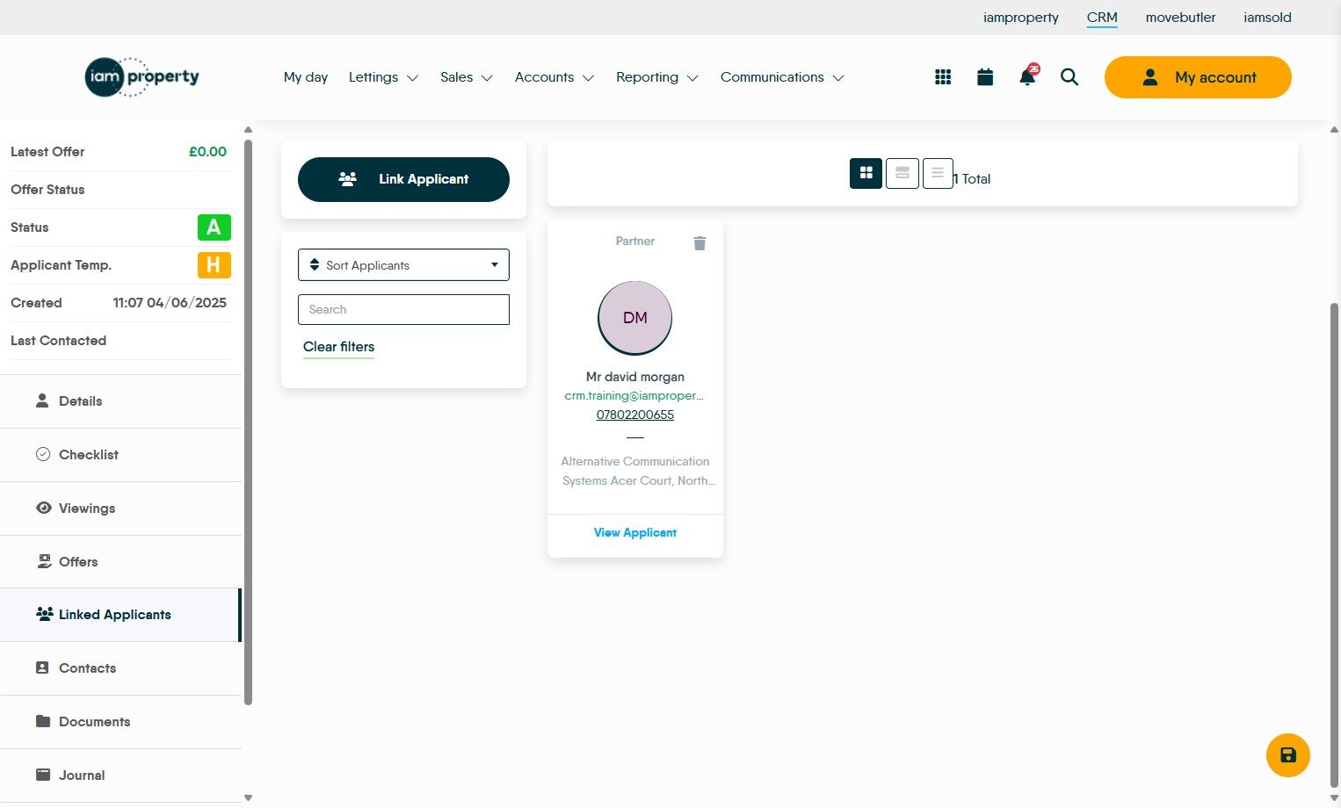This screenshot has width=1341, height=808.
Task: Open the Checklist section
Action: point(120,455)
